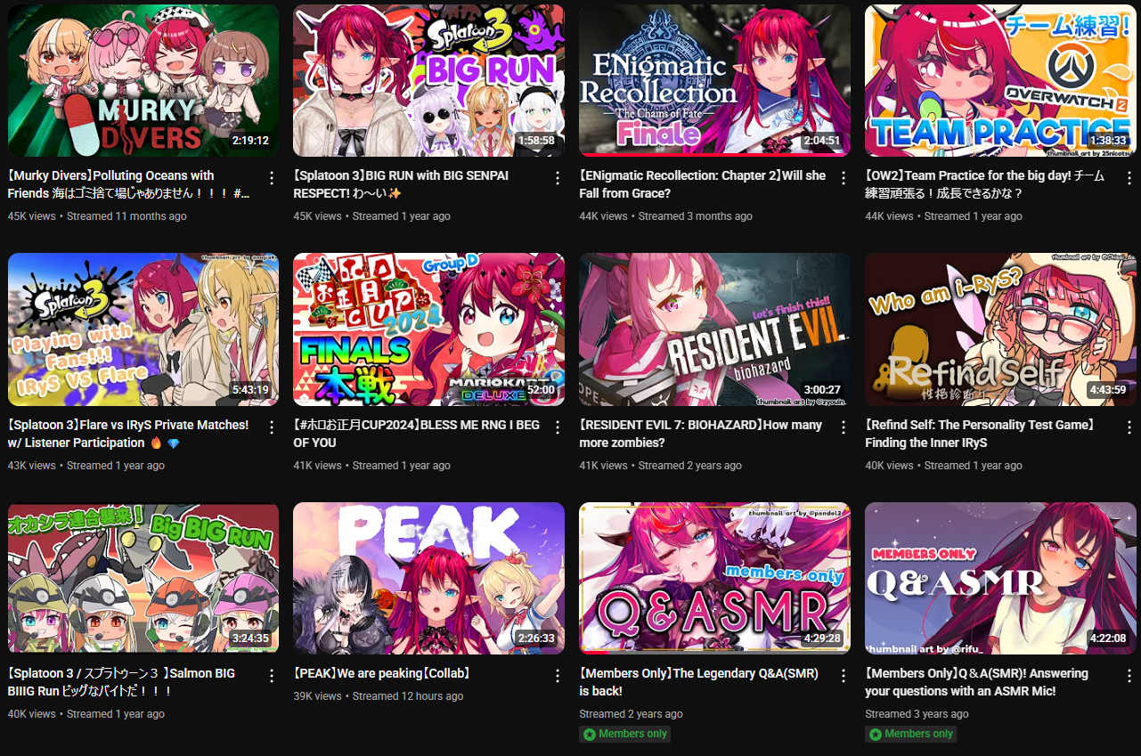The height and width of the screenshot is (756, 1141).
Task: Play the Overwatch 2 TEAM PRACTICE thumbnail
Action: [1000, 80]
